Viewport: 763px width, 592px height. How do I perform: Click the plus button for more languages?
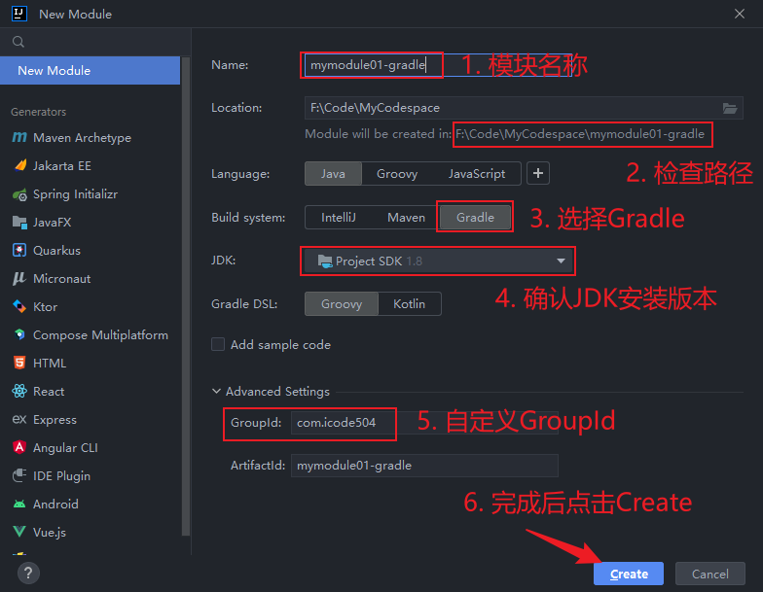click(539, 174)
